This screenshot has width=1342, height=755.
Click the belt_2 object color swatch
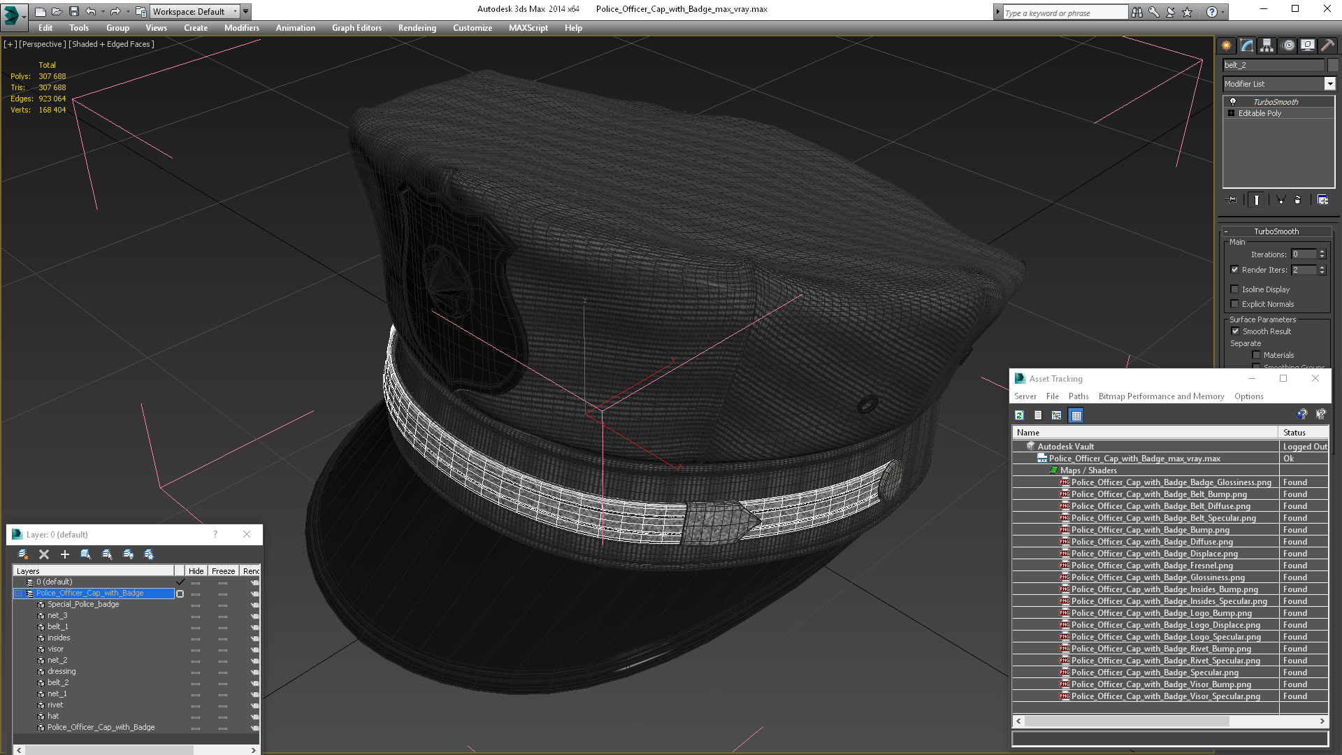tap(1333, 65)
